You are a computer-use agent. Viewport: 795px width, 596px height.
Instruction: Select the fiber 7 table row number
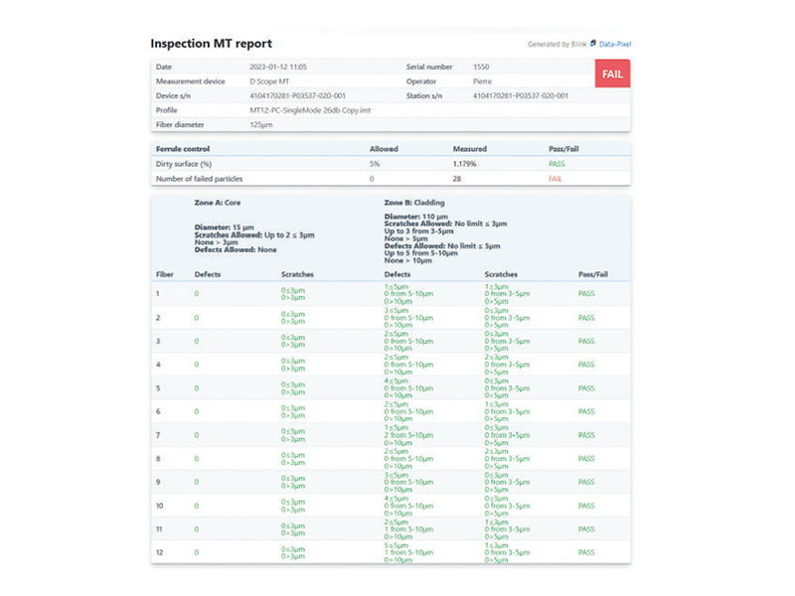point(158,435)
